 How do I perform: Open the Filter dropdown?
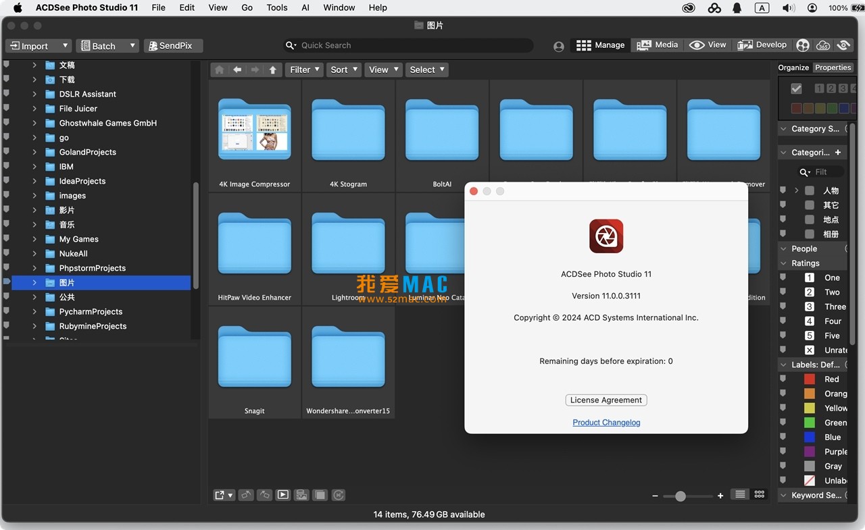pyautogui.click(x=304, y=70)
